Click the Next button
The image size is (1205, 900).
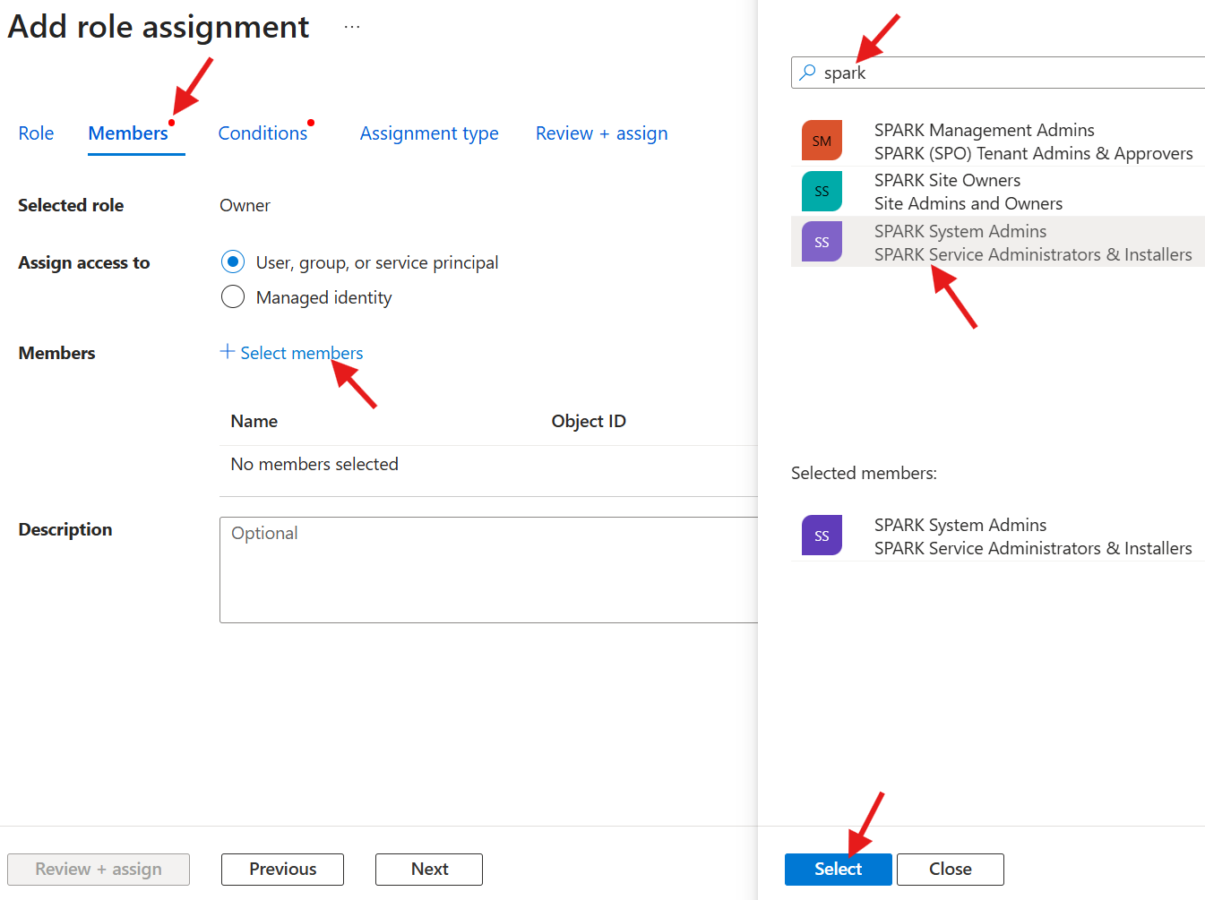coord(429,869)
